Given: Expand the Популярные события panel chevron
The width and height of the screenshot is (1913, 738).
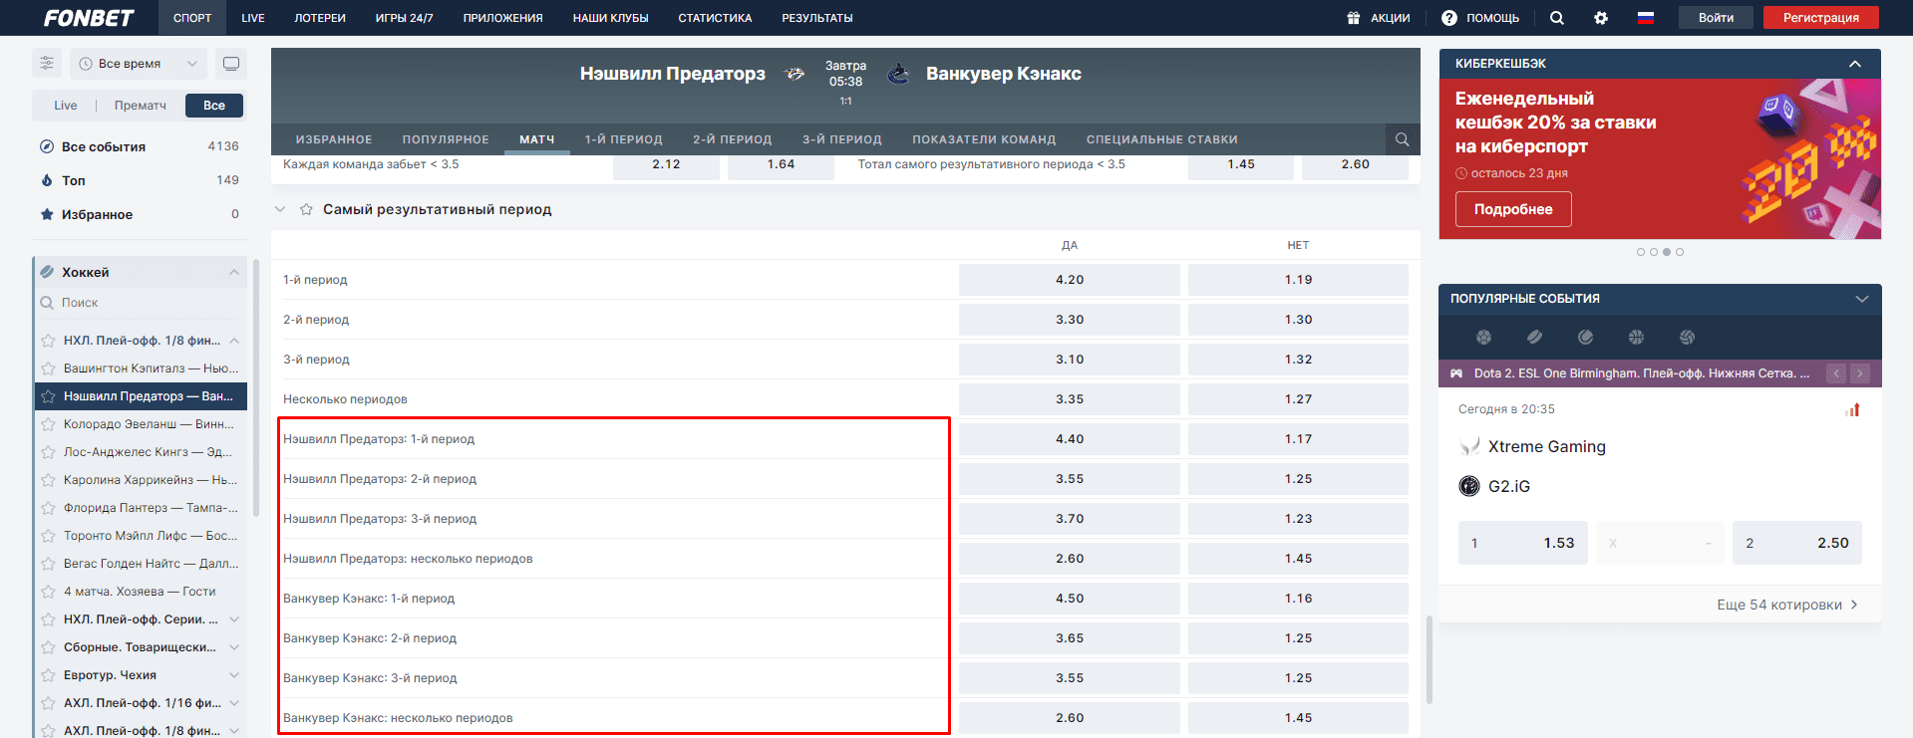Looking at the screenshot, I should (1861, 299).
